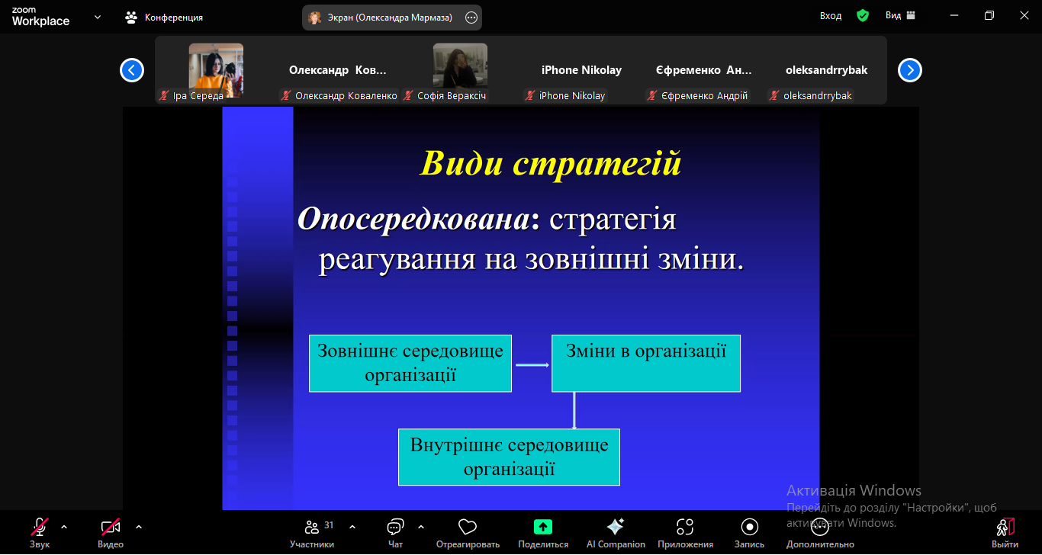Viewport: 1042px width, 555px height.
Task: Select Єфременко Андрій participant tile
Action: point(703,70)
